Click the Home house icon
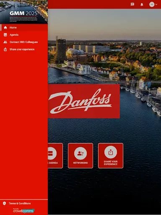The width and height of the screenshot is (161, 215). click(x=5, y=28)
